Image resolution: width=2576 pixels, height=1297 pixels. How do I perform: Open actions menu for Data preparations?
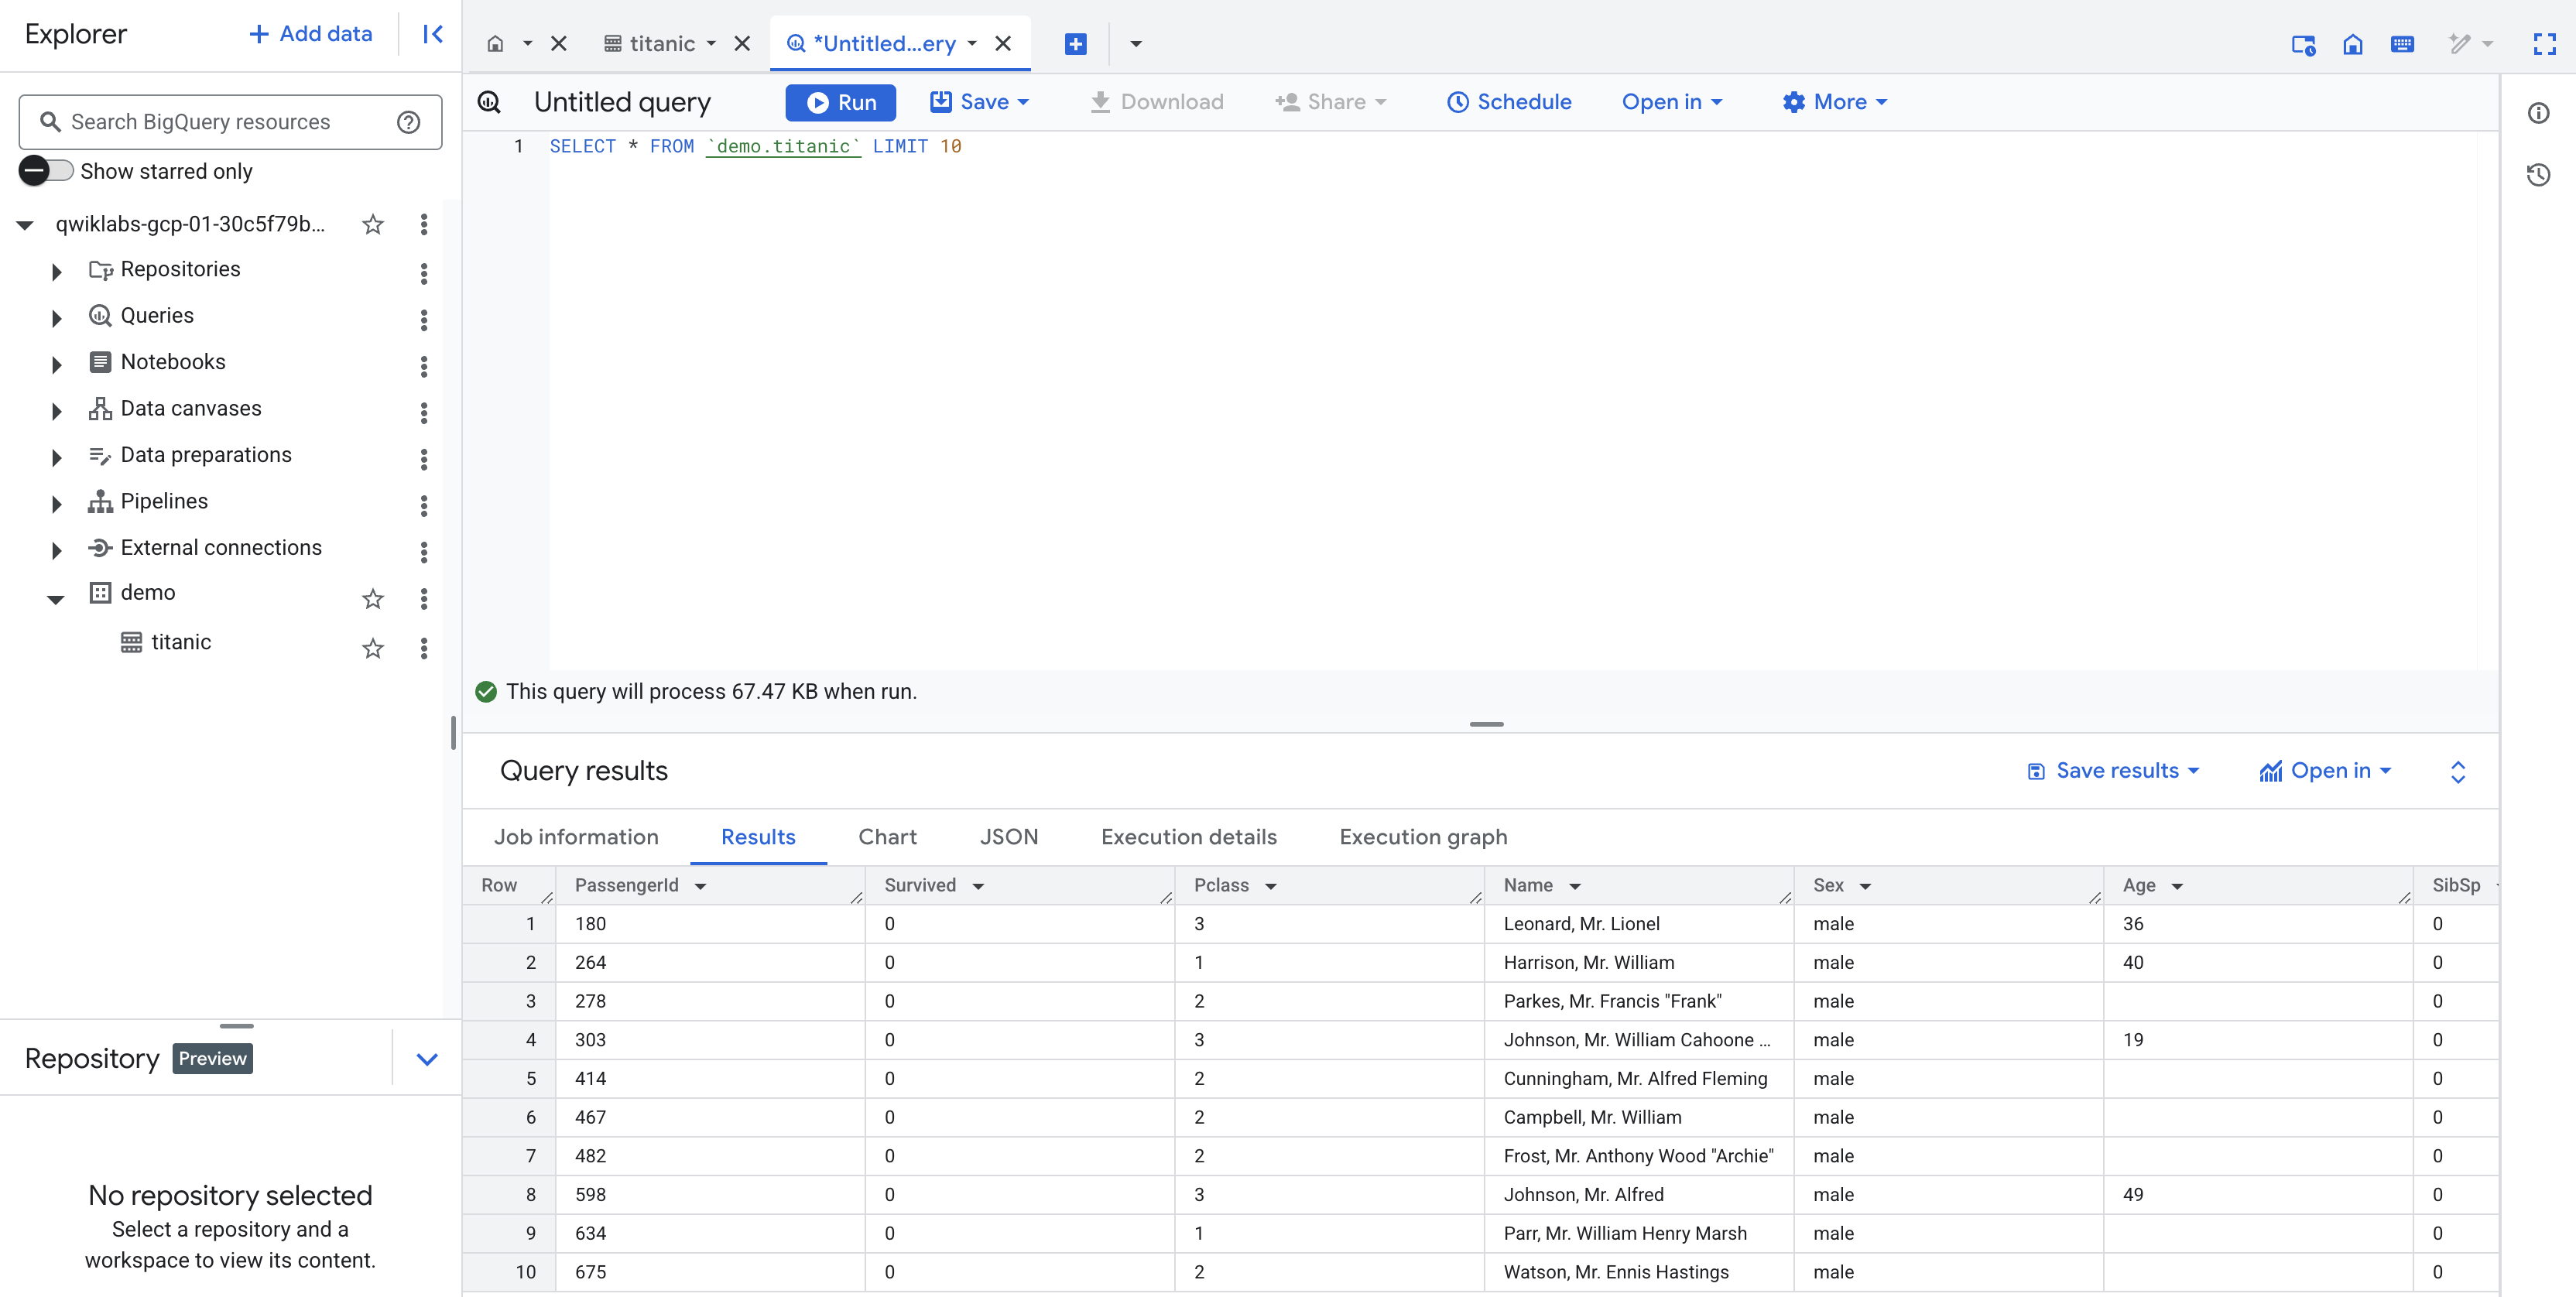click(424, 459)
